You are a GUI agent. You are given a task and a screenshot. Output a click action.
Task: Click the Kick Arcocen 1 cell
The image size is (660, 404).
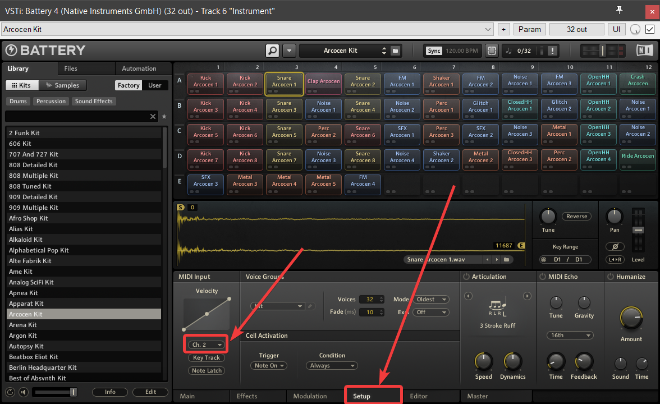tap(205, 84)
